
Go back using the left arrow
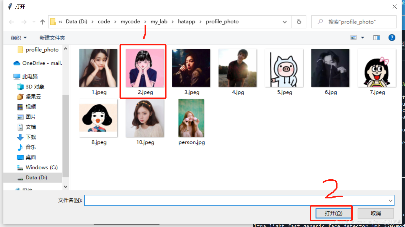12,22
